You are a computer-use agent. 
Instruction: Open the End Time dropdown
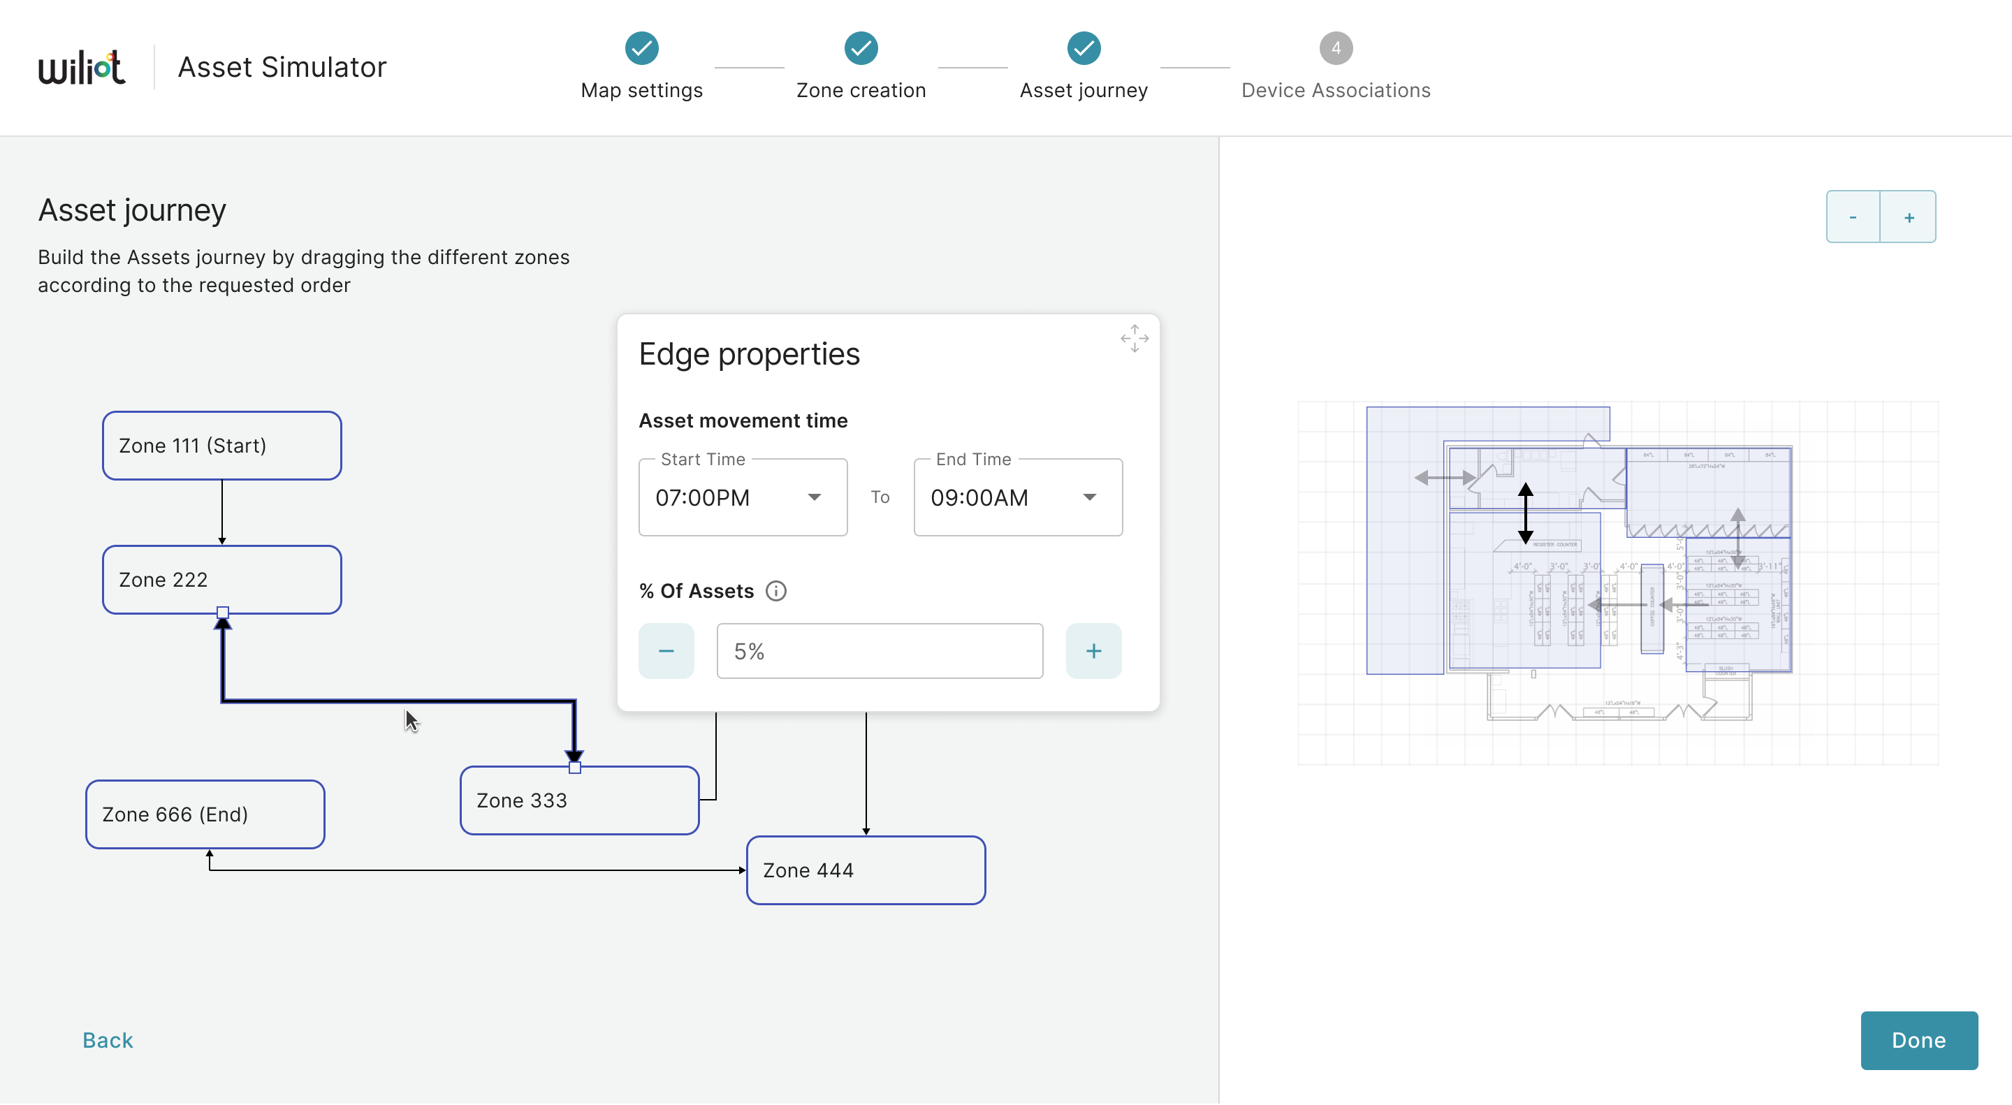tap(1018, 497)
